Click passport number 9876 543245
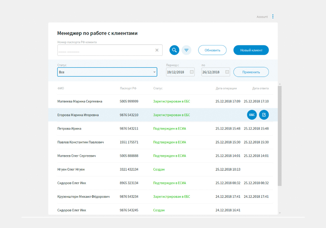 (x=129, y=210)
